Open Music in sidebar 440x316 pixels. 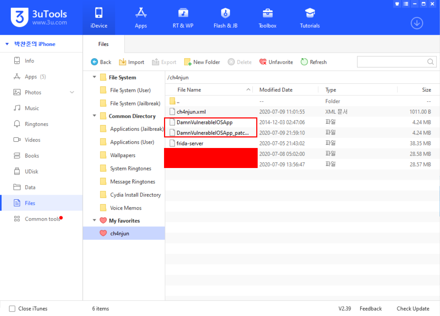[41, 108]
